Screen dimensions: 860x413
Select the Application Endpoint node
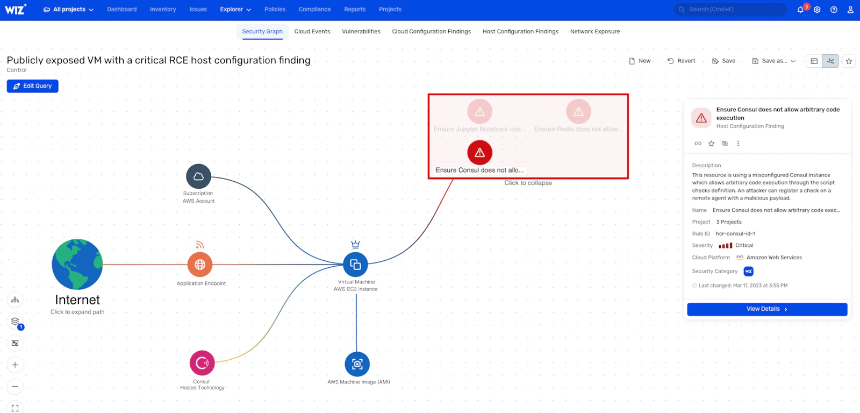pos(200,265)
